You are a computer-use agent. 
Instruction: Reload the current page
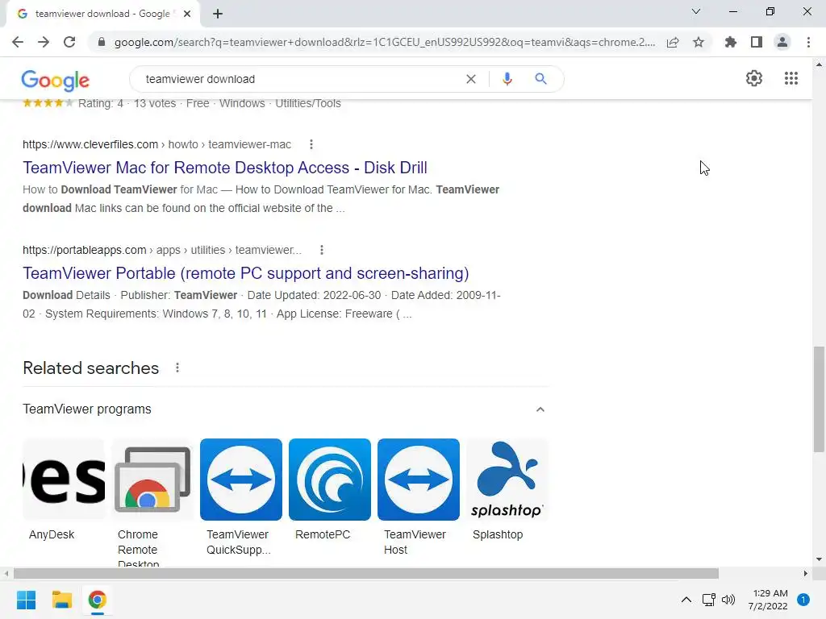69,42
